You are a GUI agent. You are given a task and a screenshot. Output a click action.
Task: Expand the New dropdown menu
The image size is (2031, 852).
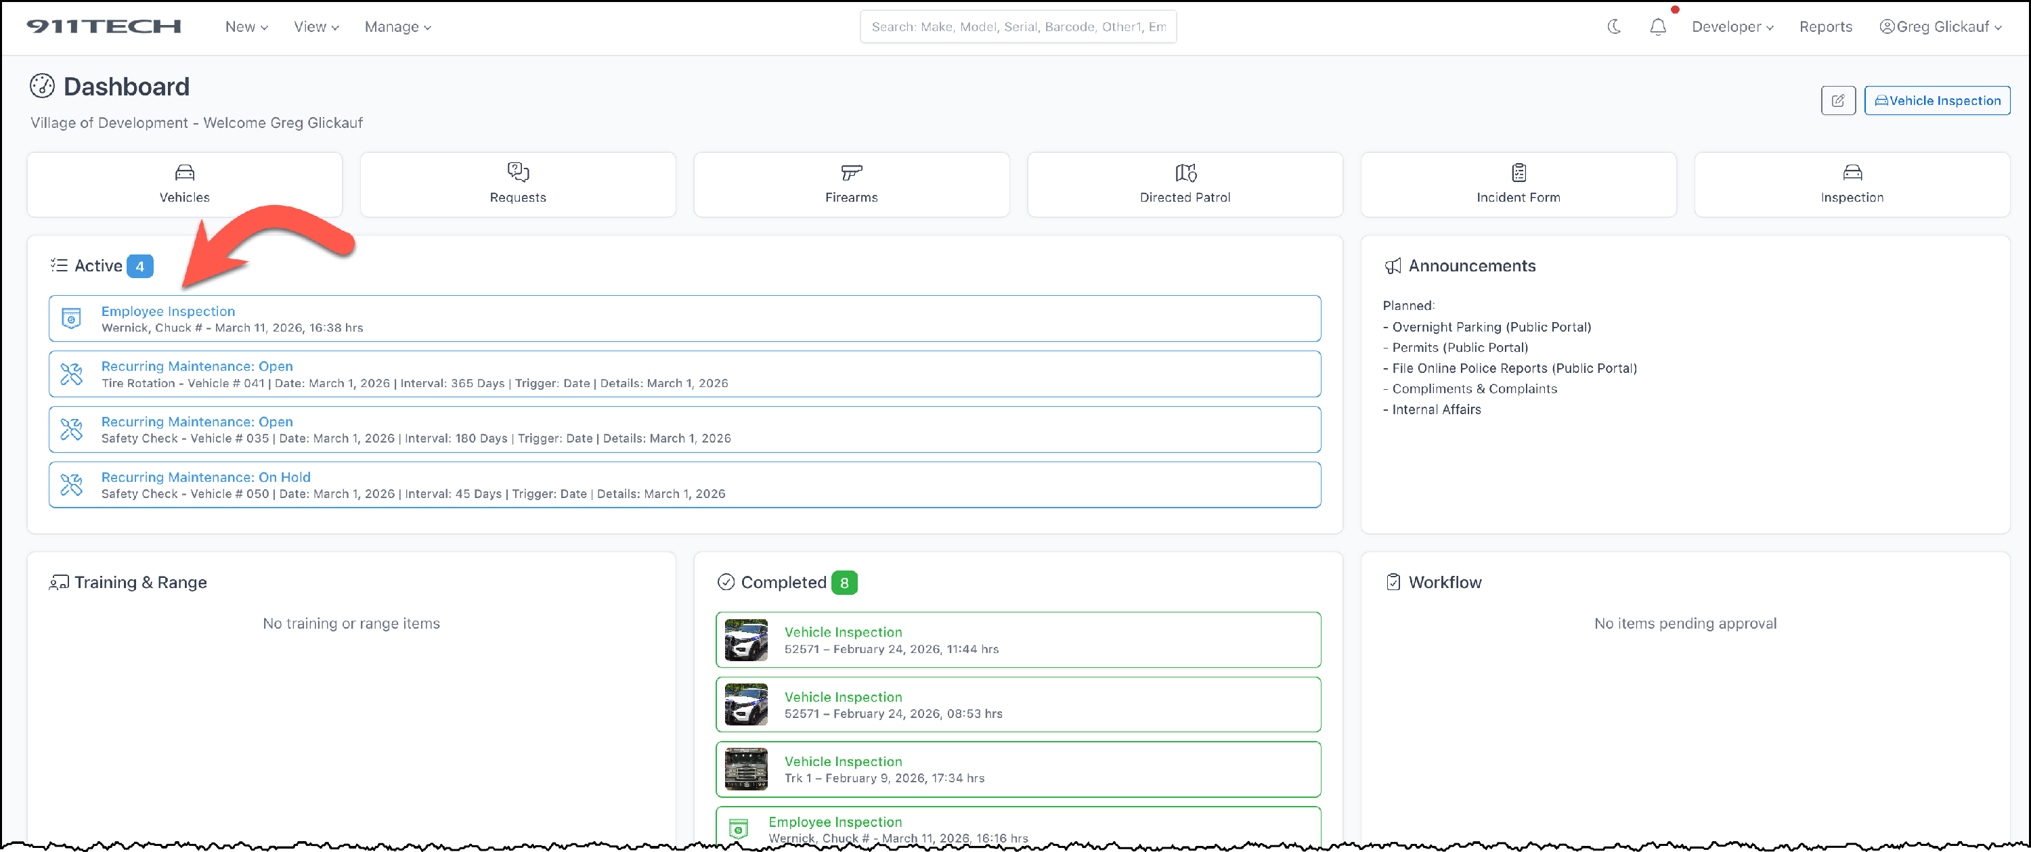point(246,27)
